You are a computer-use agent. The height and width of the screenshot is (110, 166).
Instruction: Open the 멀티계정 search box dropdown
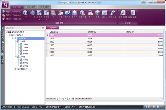click(43, 28)
